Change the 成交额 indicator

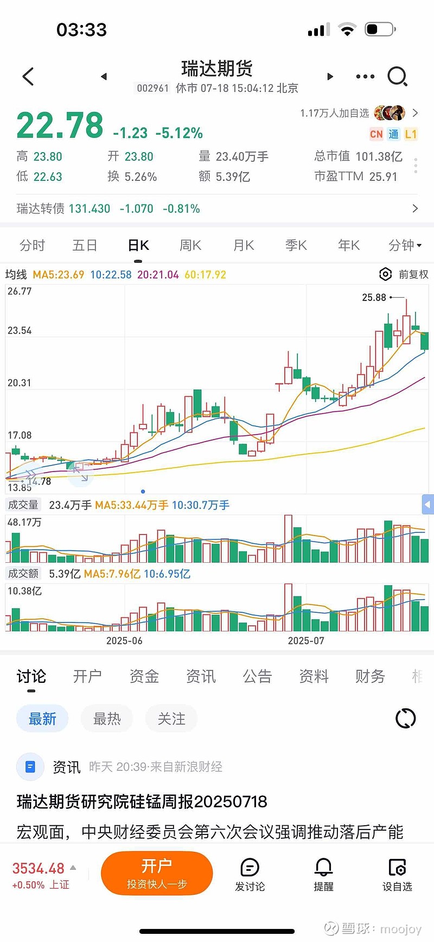pyautogui.click(x=23, y=574)
